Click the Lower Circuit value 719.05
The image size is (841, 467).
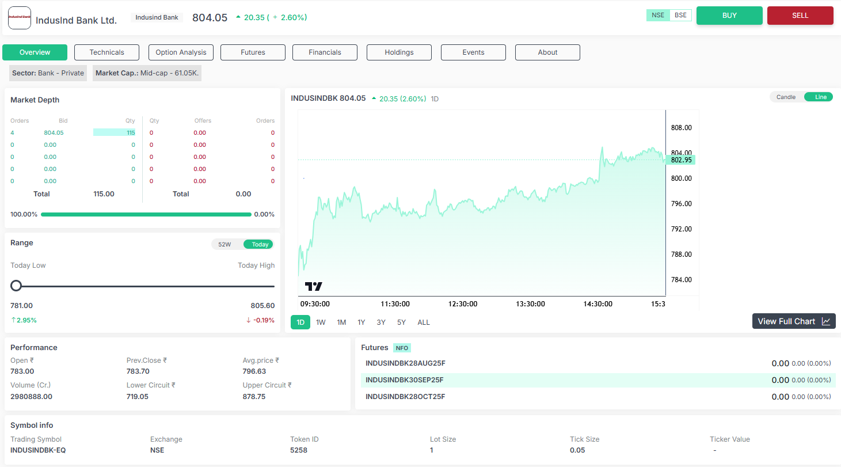[138, 397]
